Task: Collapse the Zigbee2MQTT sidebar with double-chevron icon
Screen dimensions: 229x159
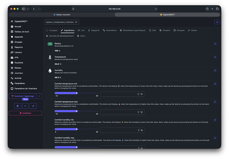Action: point(12,21)
